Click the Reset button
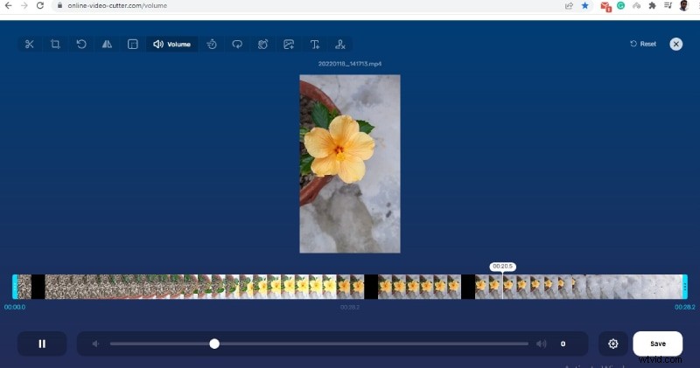Screen dimensions: 700x368 pos(643,44)
